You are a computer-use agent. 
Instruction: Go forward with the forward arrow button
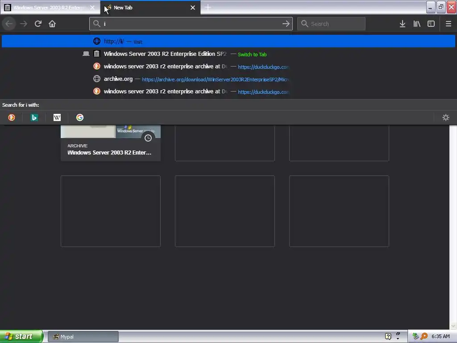click(x=24, y=24)
